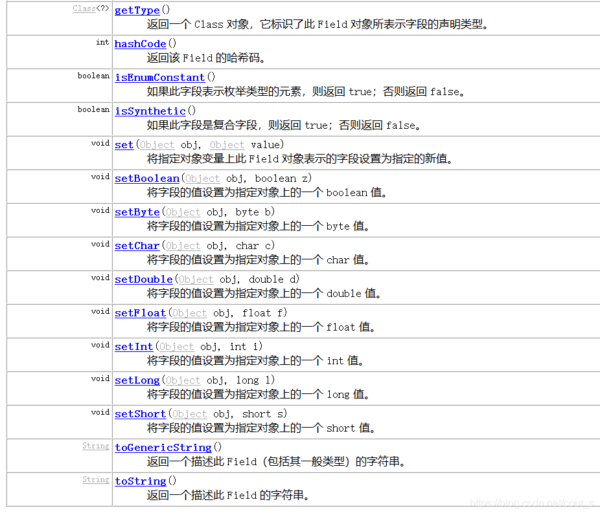
Task: Click the Class<?> return type link
Action: pyautogui.click(x=83, y=8)
